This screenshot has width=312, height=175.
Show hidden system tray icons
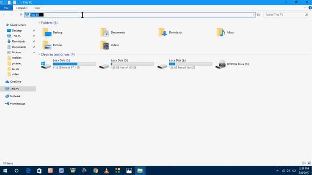[277, 171]
